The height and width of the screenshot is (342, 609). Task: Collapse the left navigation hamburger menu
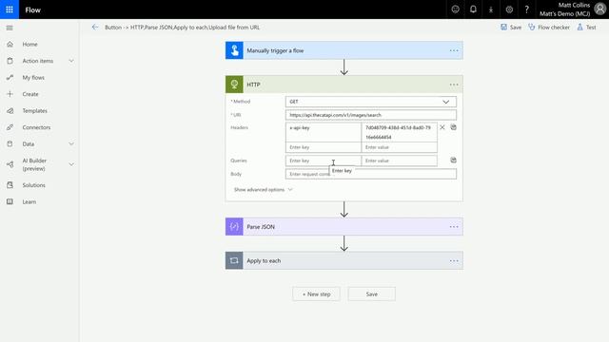click(x=10, y=28)
